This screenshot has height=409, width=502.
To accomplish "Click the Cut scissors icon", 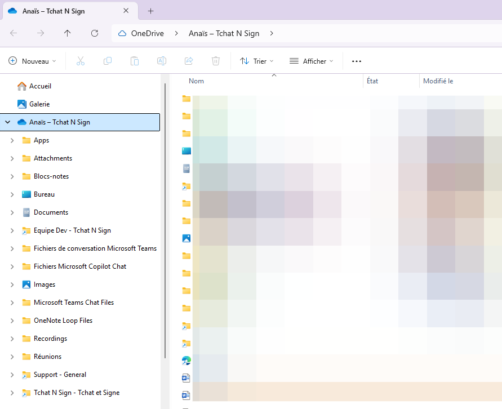I will coord(81,61).
